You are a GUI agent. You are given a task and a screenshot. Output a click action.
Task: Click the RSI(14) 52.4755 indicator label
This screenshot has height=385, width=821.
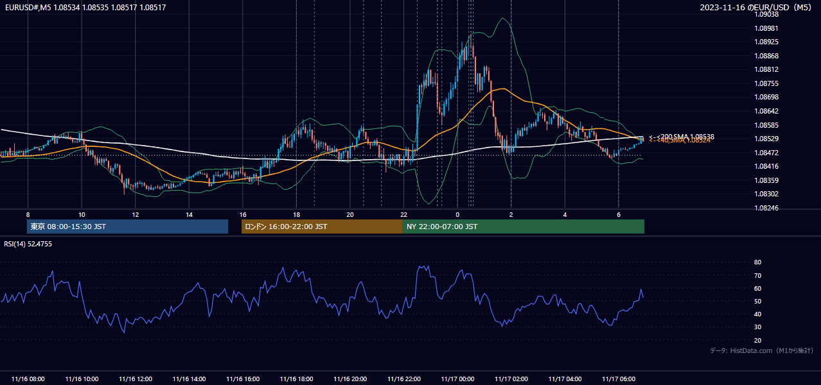[28, 244]
